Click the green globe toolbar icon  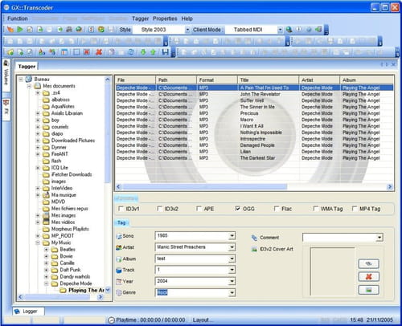pos(79,30)
